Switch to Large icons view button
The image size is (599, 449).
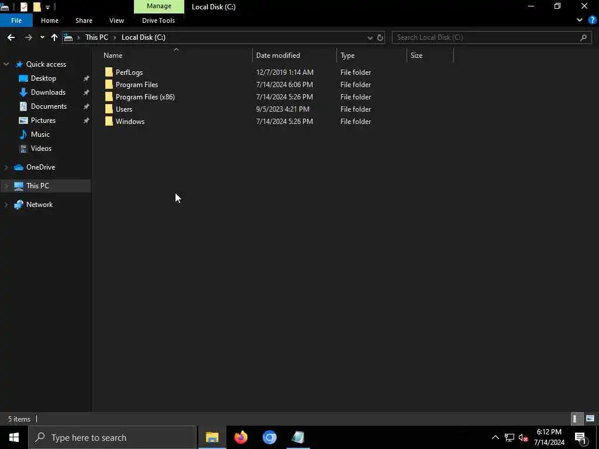coord(590,419)
